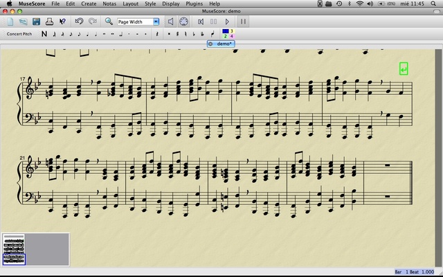This screenshot has height=277, width=443.
Task: Open the Create menu
Action: click(x=89, y=3)
